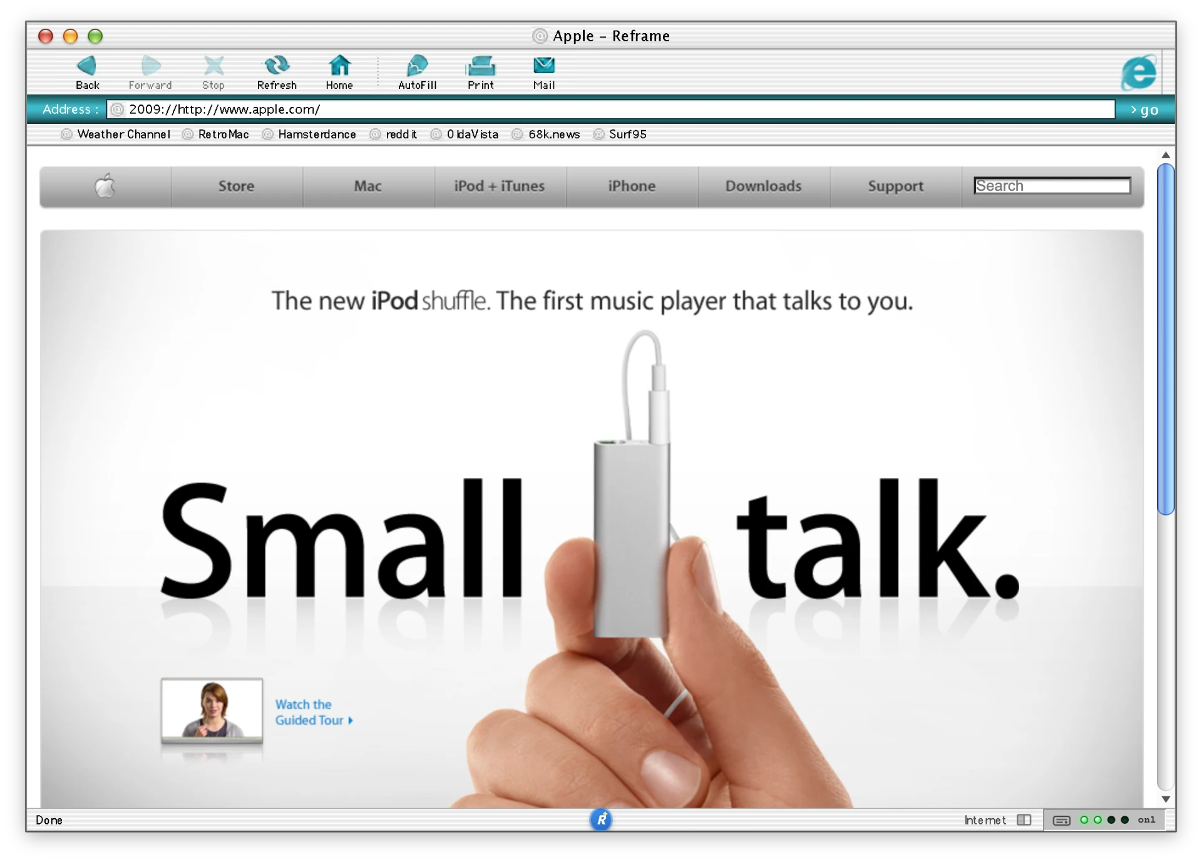
Task: Click the Internet Explorer 'e' logo
Action: click(1138, 73)
